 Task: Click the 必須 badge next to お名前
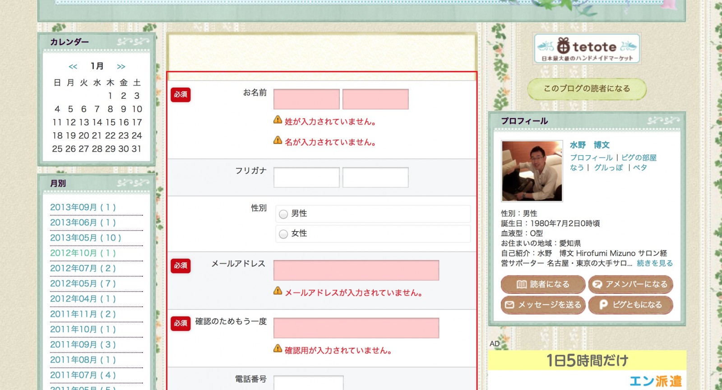coord(180,95)
